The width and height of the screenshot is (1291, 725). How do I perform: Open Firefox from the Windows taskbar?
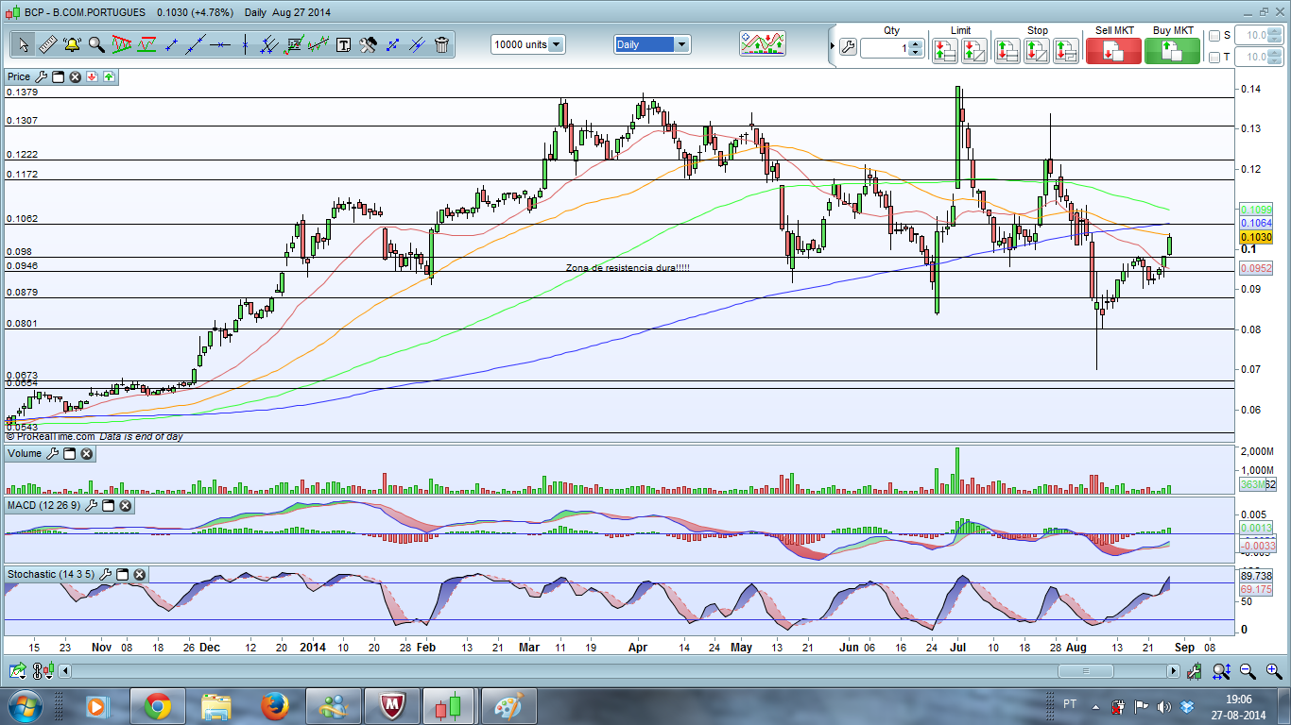click(275, 705)
